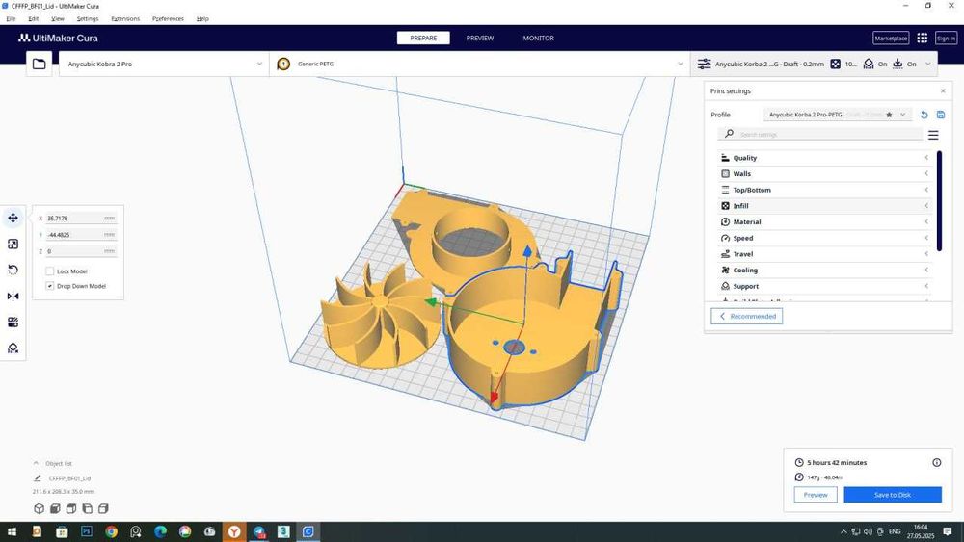Click the build plate adhesion icon in summary
The image size is (964, 542).
897,64
